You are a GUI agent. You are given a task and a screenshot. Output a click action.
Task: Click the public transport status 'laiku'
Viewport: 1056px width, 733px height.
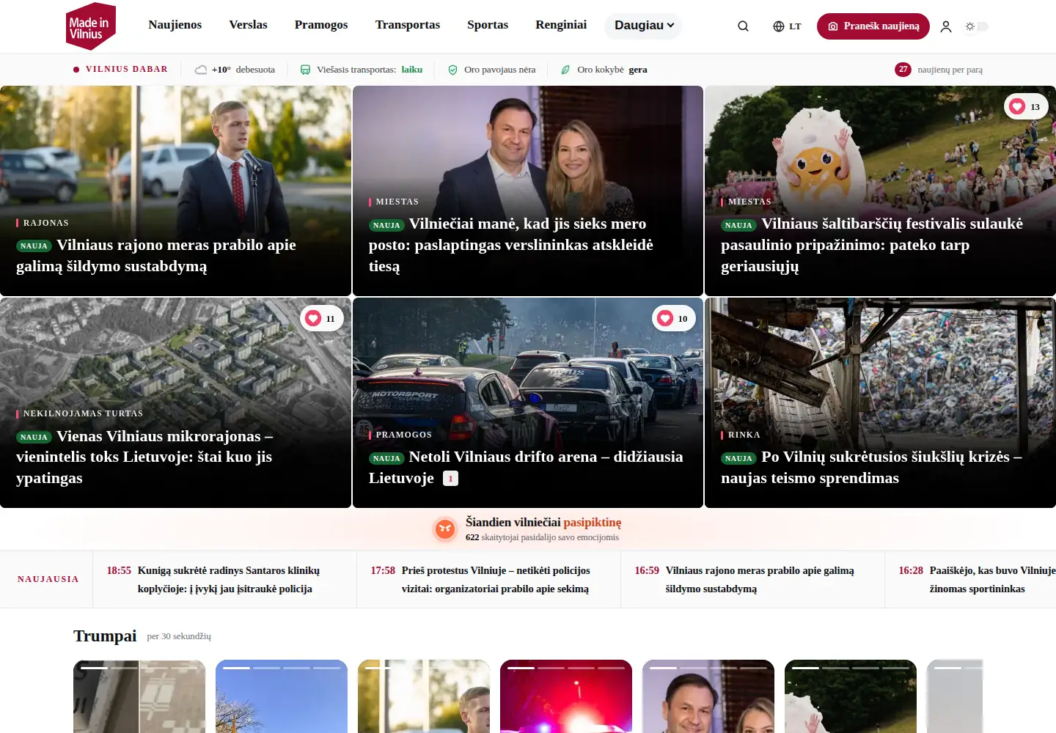click(412, 70)
